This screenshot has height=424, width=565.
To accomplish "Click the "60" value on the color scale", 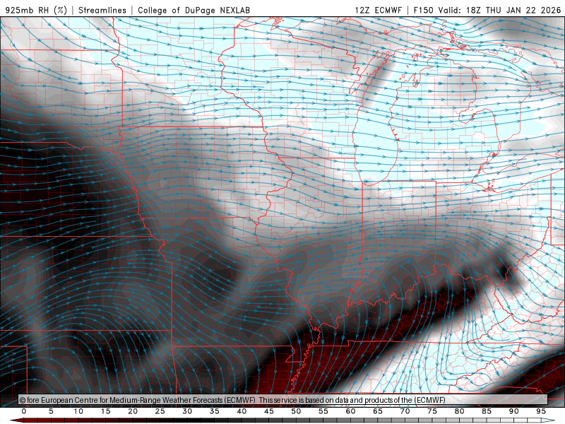I will [x=350, y=411].
